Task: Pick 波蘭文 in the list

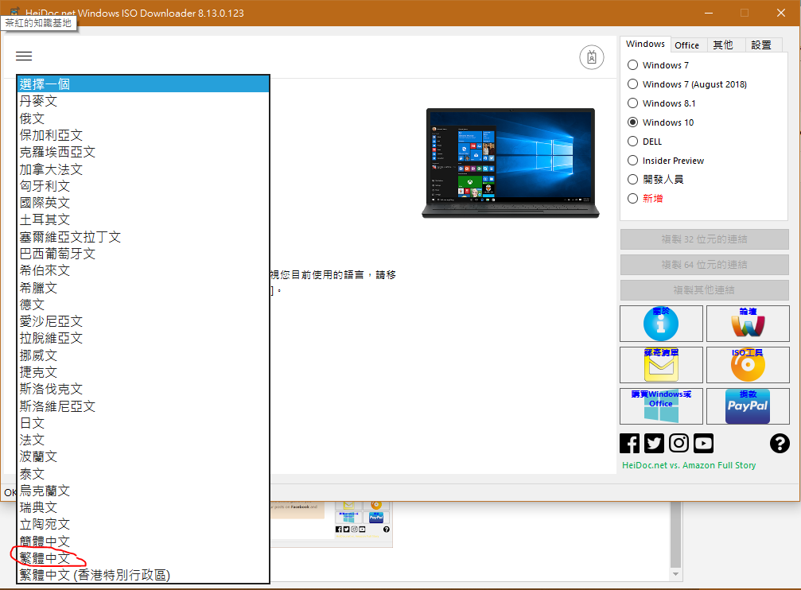Action: click(x=143, y=456)
